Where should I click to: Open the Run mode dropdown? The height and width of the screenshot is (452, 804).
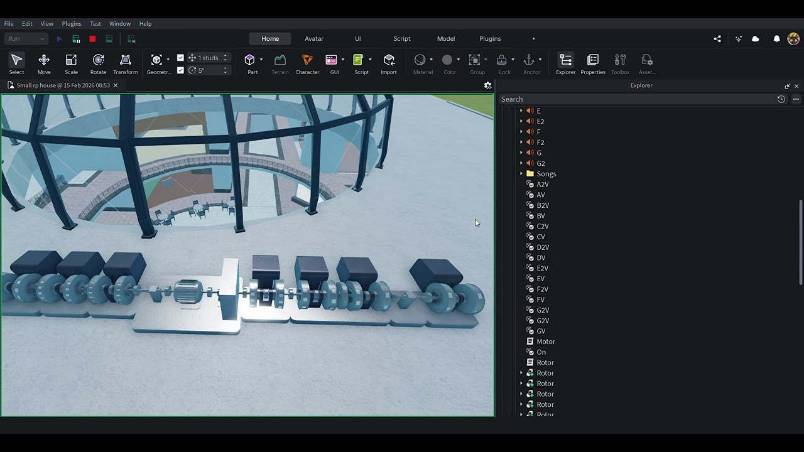coord(26,39)
